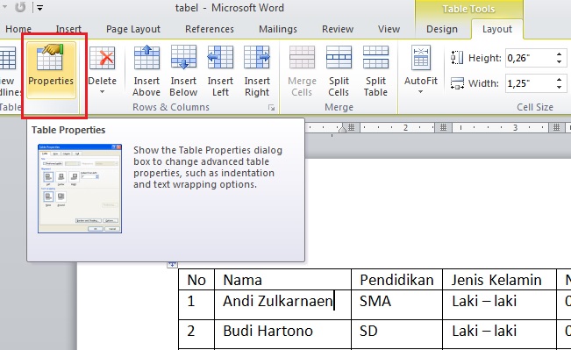This screenshot has width=571, height=350.
Task: Click the 'Pendidikan' header cell
Action: click(x=397, y=280)
